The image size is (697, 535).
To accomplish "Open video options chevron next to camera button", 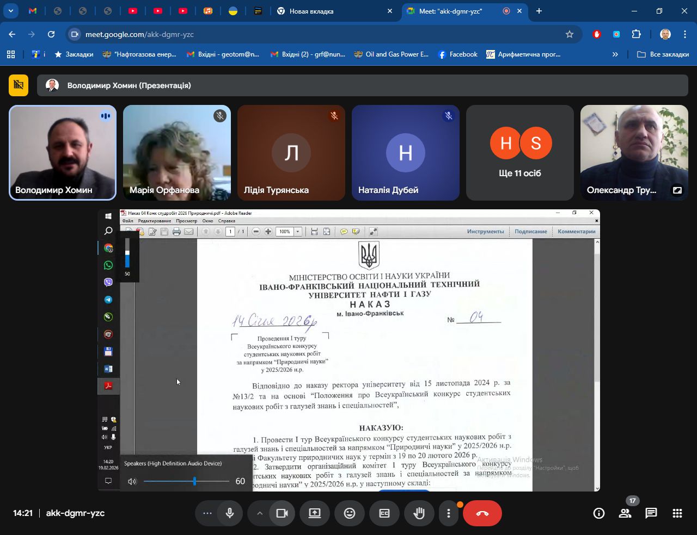I will coord(261,513).
